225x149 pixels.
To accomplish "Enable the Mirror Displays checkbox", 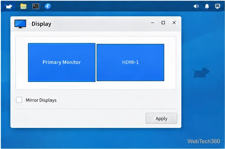I will [x=19, y=100].
